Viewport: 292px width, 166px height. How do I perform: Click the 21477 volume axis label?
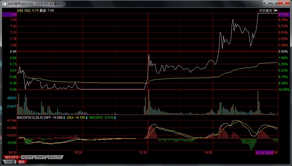click(x=12, y=106)
